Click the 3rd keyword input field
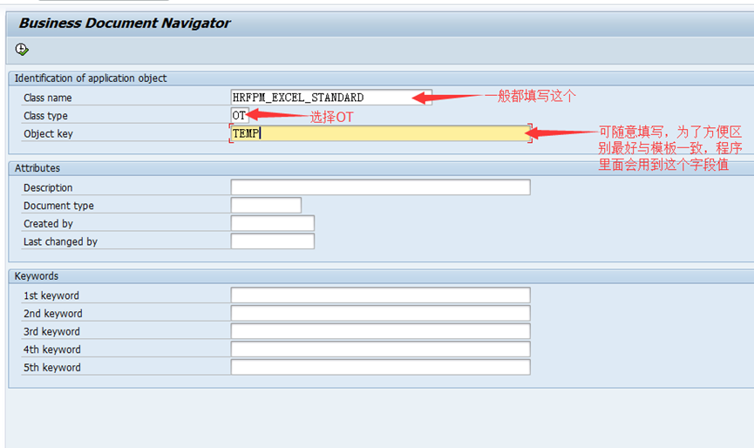 click(x=380, y=331)
